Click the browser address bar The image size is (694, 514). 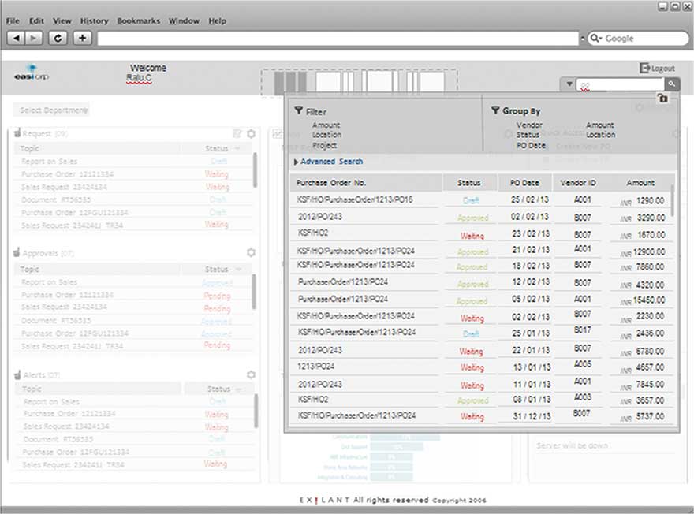(338, 38)
